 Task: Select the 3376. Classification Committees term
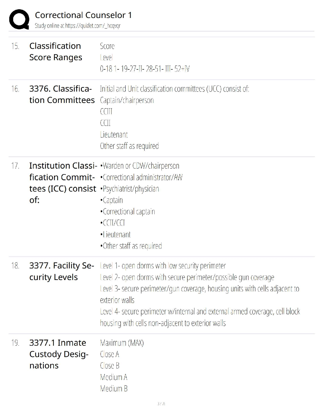[62, 94]
